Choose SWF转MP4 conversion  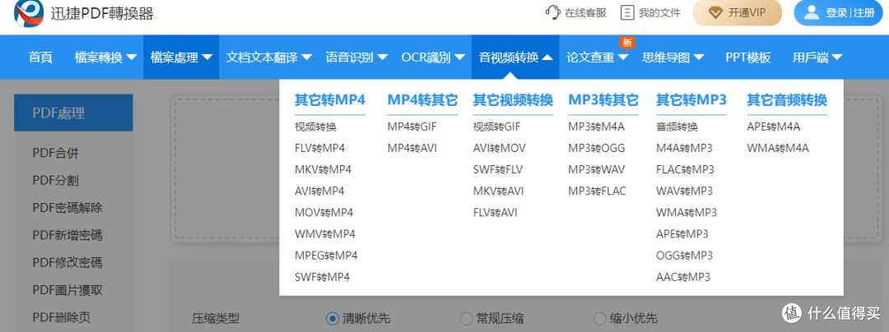click(322, 277)
